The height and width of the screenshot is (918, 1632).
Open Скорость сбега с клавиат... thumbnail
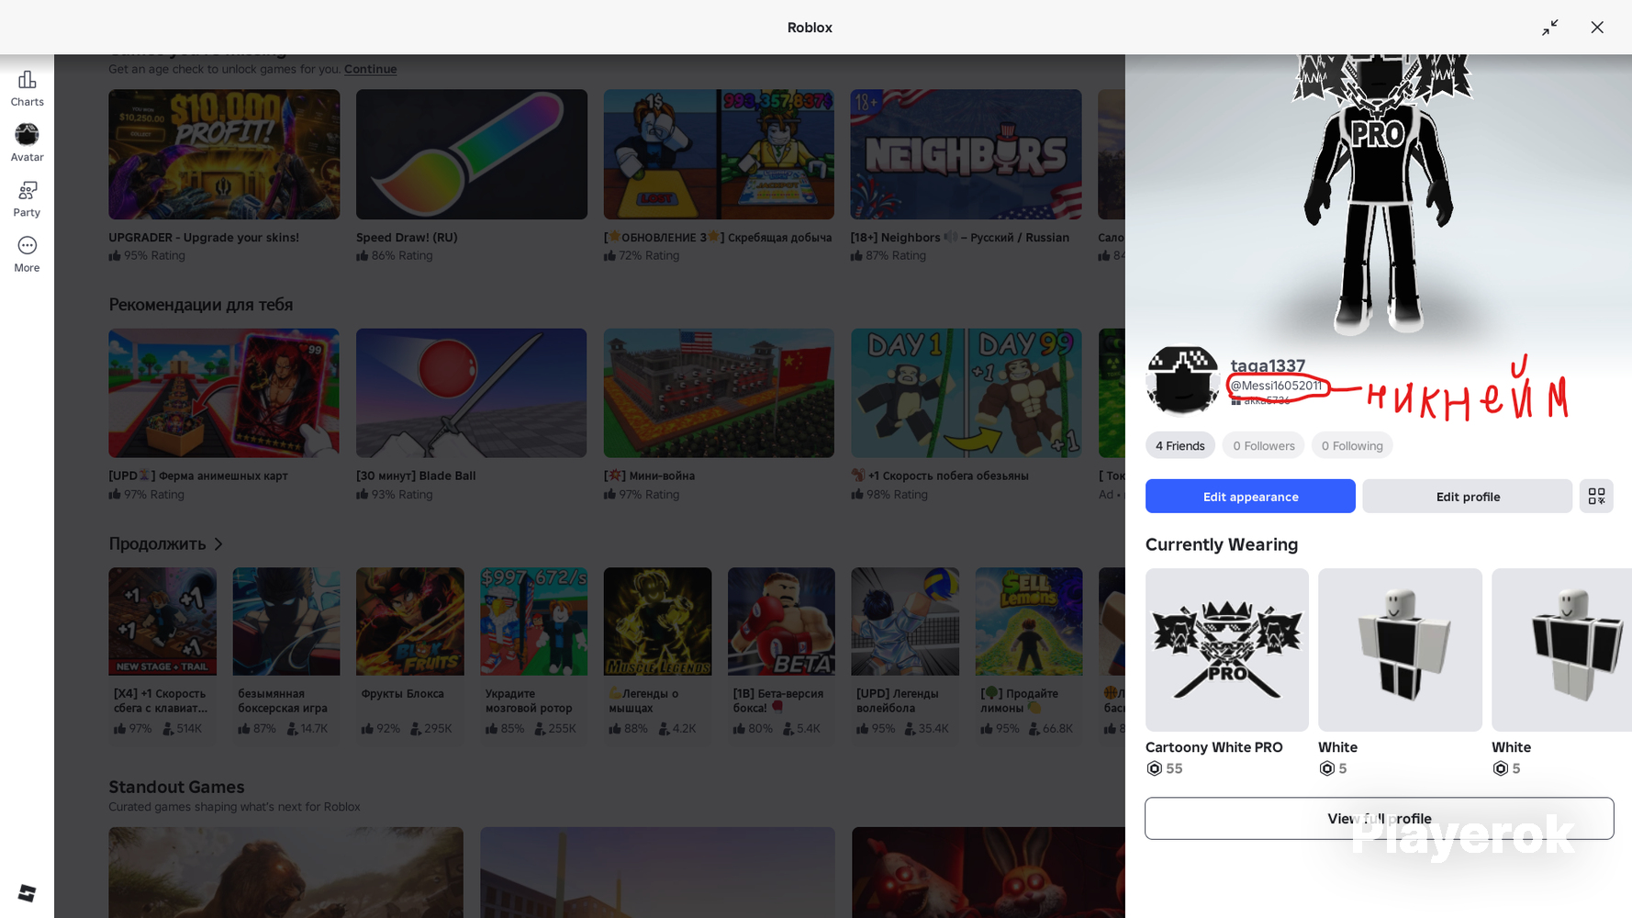tap(162, 621)
